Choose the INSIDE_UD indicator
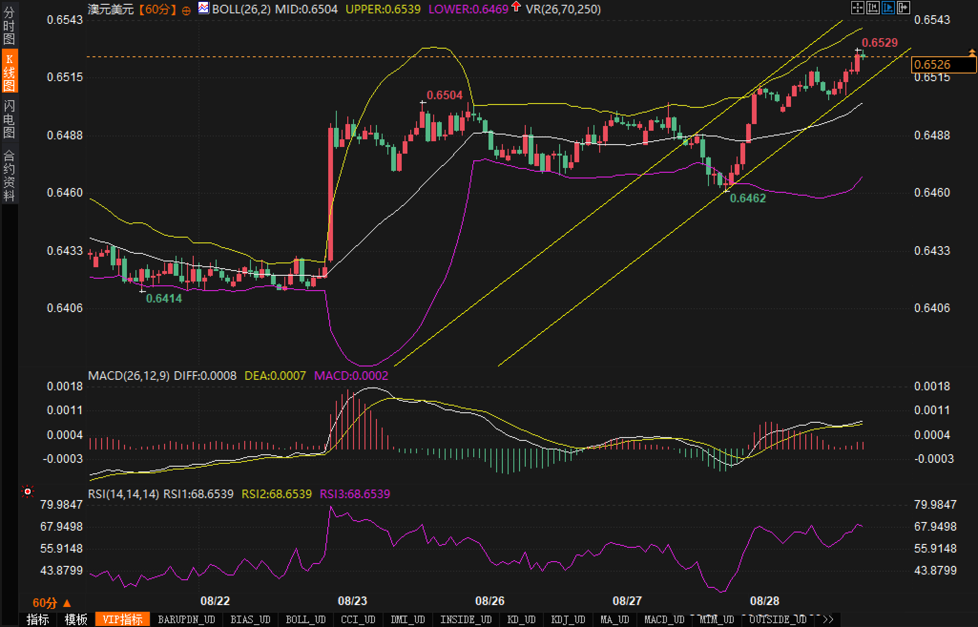Viewport: 978px width, 627px height. coord(466,619)
